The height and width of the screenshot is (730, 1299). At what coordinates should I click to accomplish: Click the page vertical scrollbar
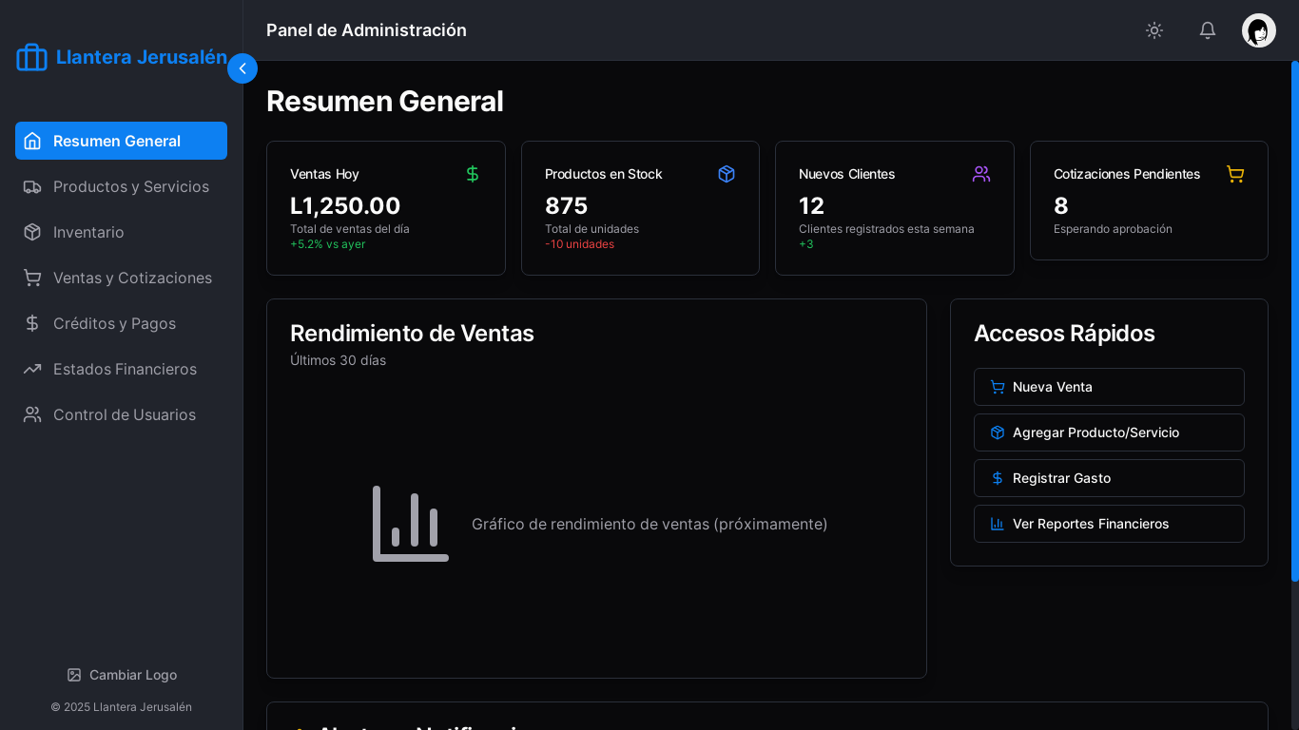(1294, 321)
